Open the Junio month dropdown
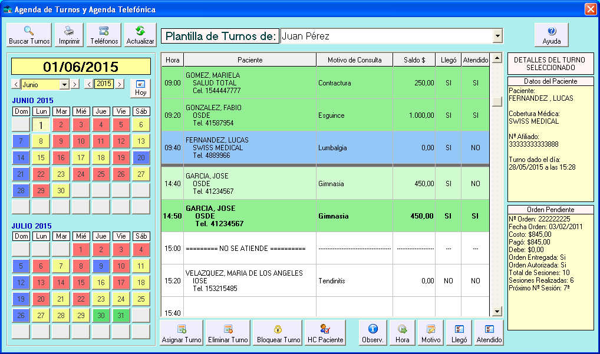 tap(64, 84)
